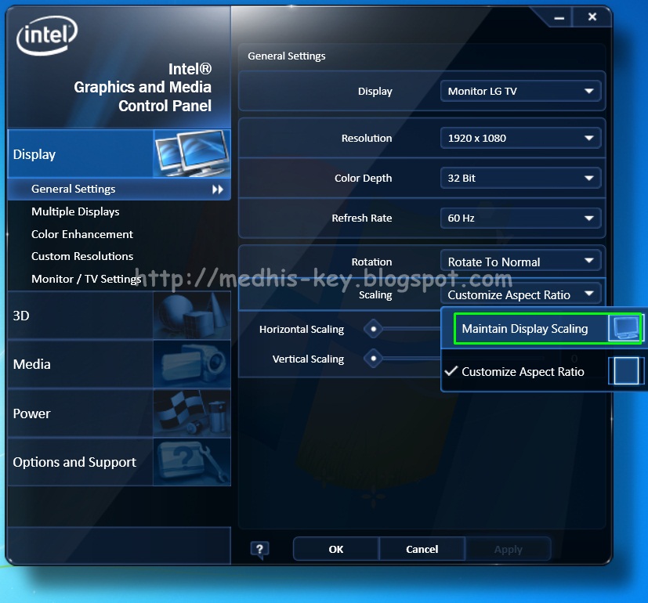Image resolution: width=648 pixels, height=603 pixels.
Task: Click the Color Depth label
Action: point(364,178)
